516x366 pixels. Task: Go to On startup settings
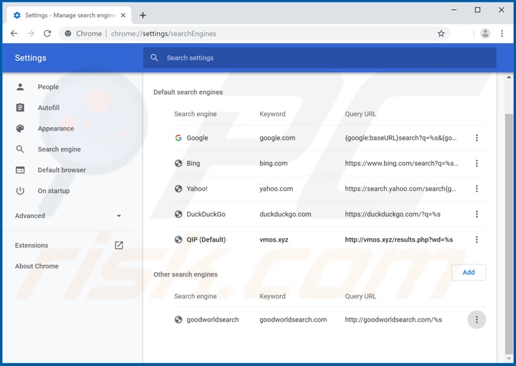54,191
